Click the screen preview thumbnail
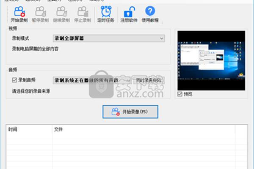Viewport: 254px width, 169px height. click(211, 61)
